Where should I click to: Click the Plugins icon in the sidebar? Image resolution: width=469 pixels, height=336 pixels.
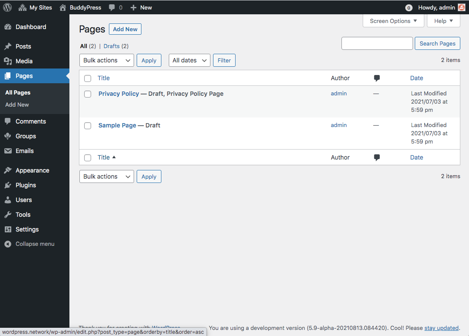tap(8, 185)
